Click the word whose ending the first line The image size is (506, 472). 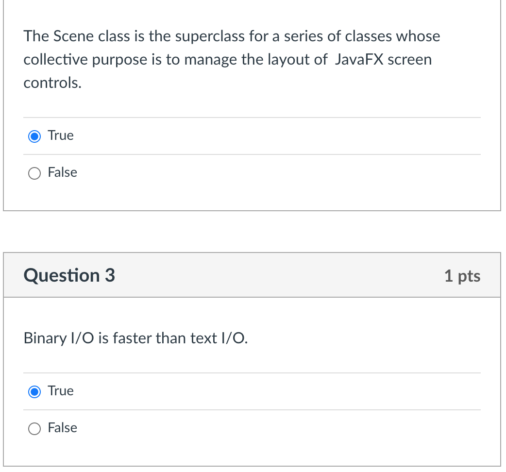click(x=418, y=36)
